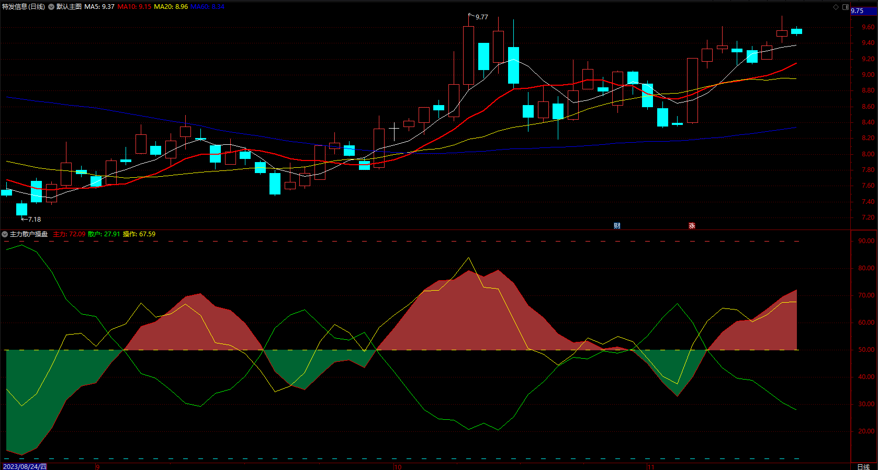The image size is (878, 470).
Task: Click the 主力散户操盘 indicator name
Action: tap(29, 234)
